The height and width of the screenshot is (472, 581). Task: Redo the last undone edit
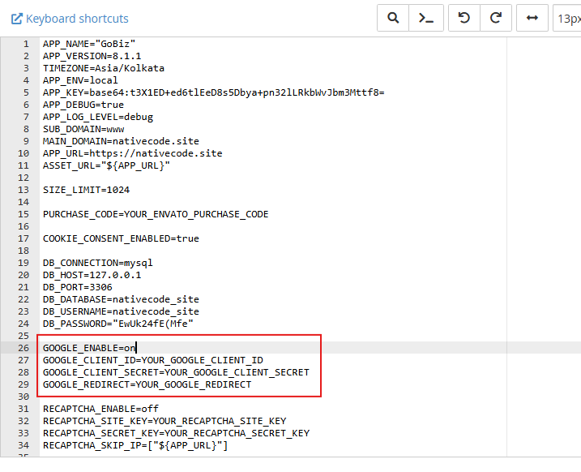(496, 18)
